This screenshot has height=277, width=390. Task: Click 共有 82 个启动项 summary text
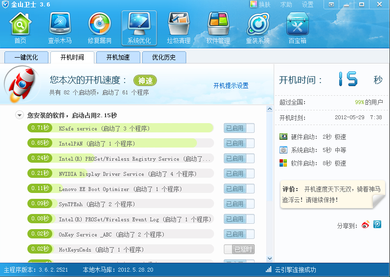click(99, 92)
